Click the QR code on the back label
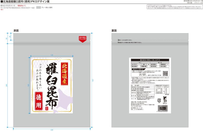The width and height of the screenshot is (203, 131). pos(165,73)
